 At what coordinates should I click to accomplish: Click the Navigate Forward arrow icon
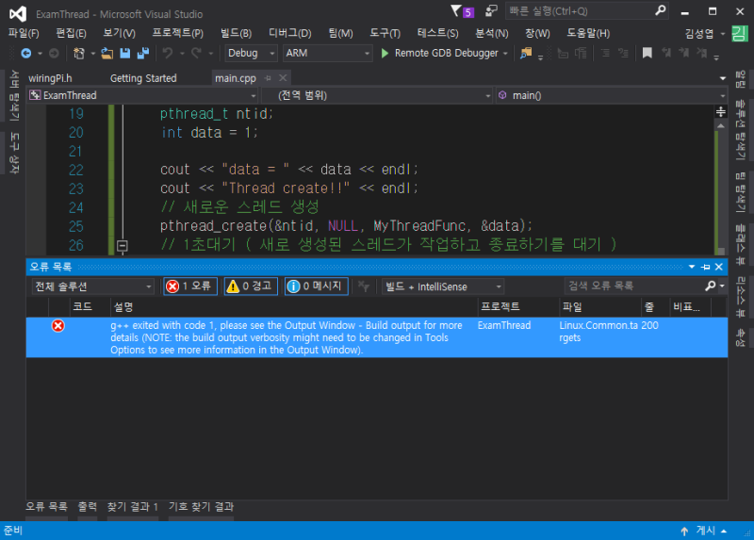54,54
